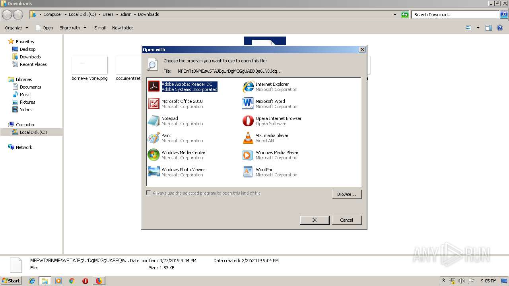This screenshot has width=509, height=286.
Task: Confirm with the OK button
Action: tap(314, 220)
